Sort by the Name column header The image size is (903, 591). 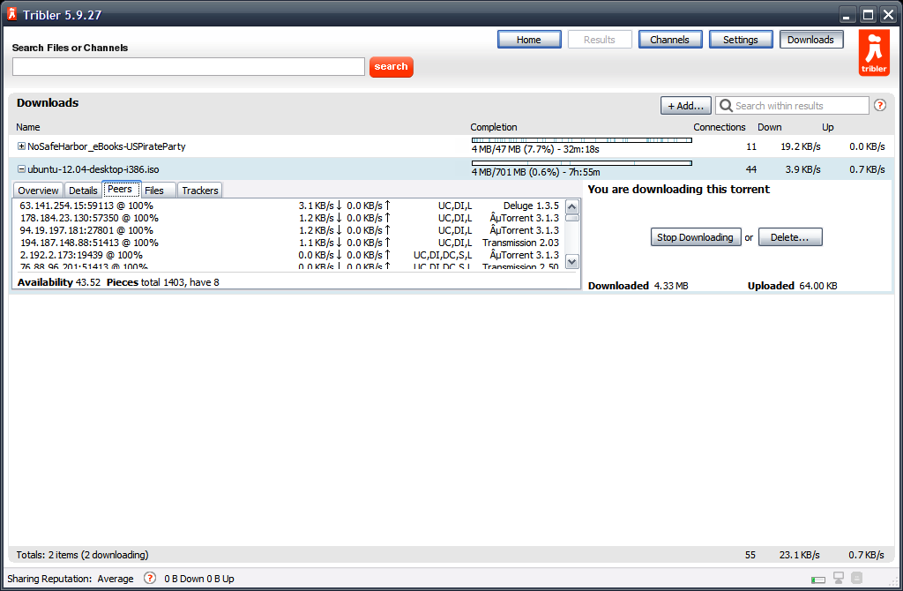pos(27,127)
